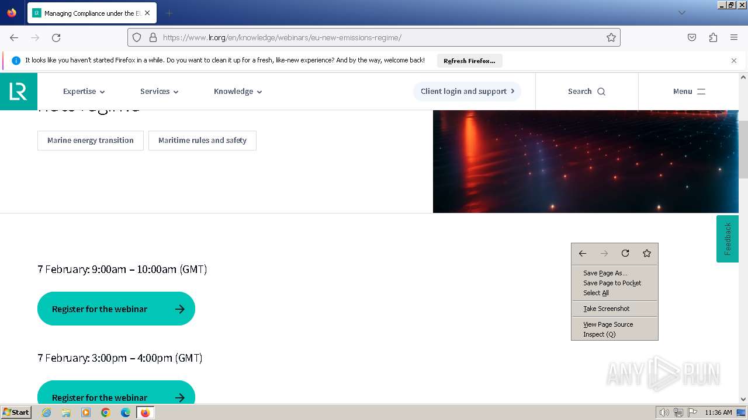748x420 pixels.
Task: Choose View Page Source in context menu
Action: pos(615,324)
